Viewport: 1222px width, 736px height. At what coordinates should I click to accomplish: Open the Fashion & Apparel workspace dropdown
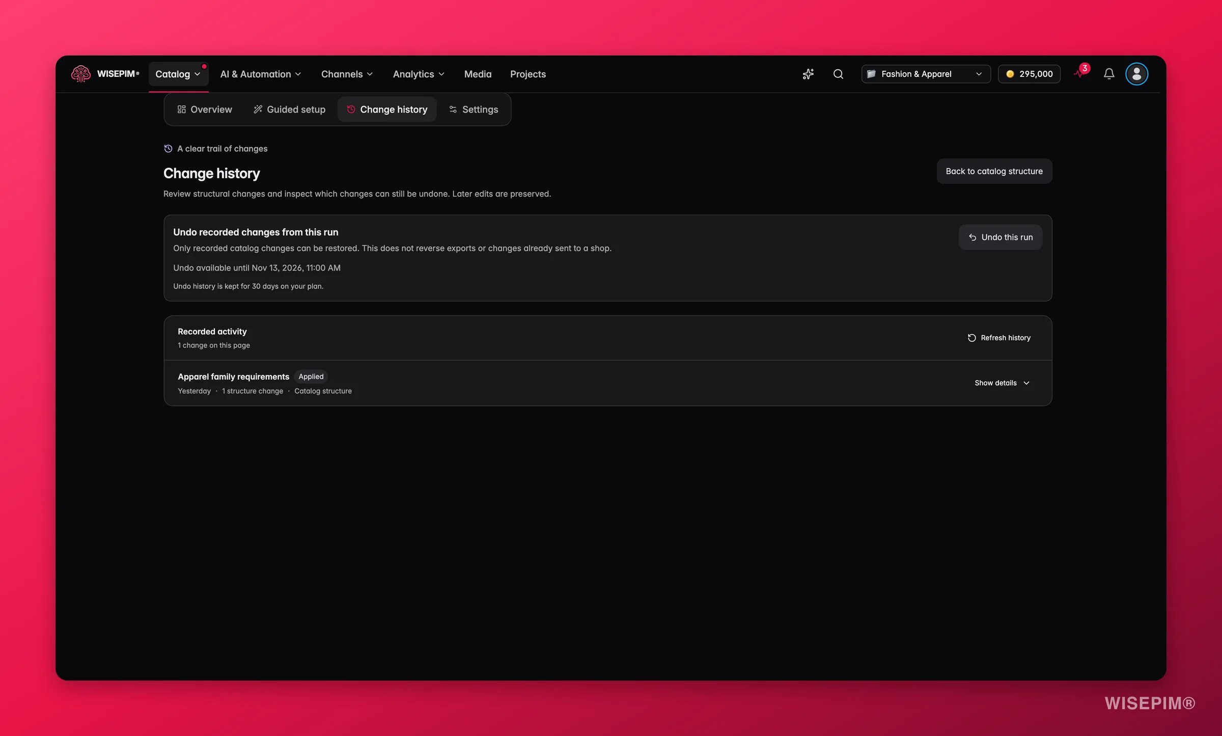click(926, 74)
